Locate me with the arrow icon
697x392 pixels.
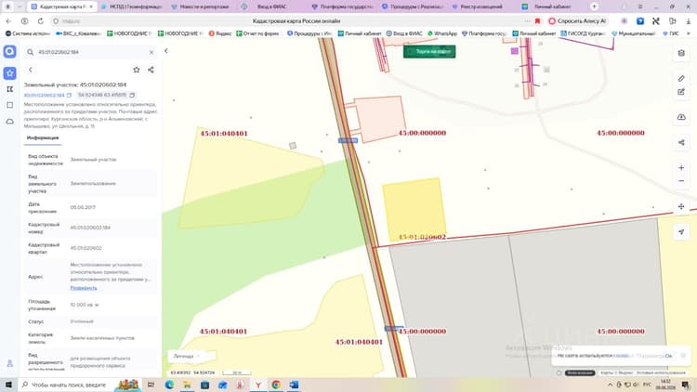pos(681,231)
